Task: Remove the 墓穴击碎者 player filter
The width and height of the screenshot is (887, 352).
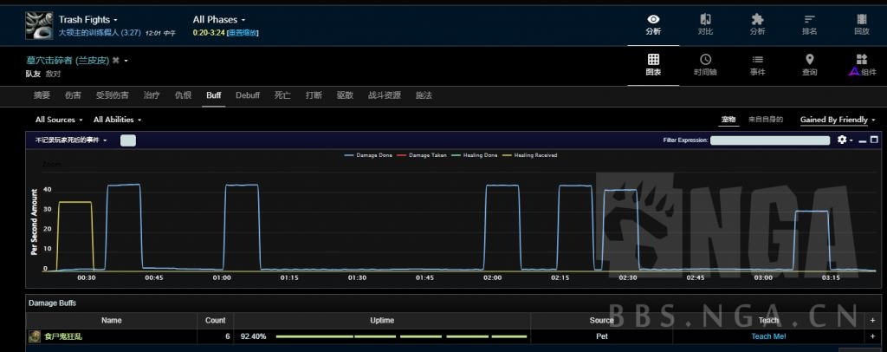Action: [x=126, y=61]
